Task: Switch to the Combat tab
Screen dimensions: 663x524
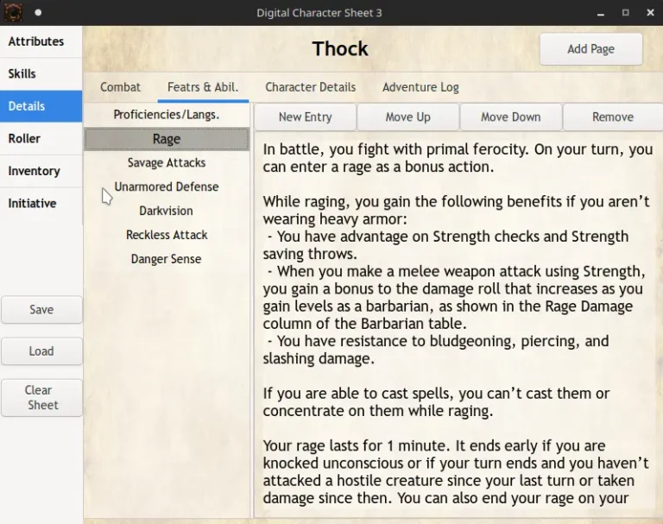Action: (x=120, y=87)
